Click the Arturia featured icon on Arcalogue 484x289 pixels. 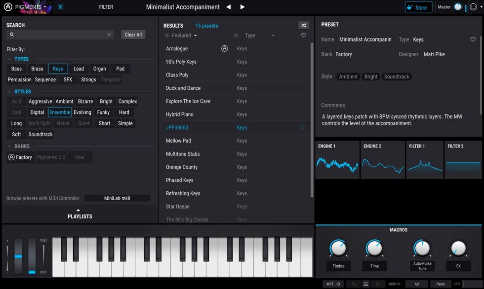click(x=225, y=48)
